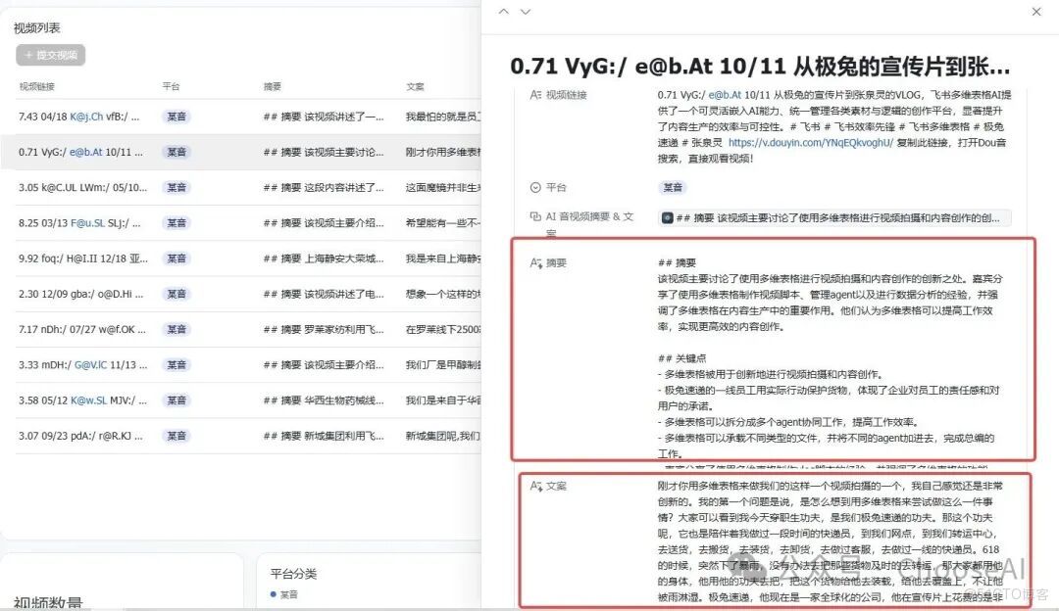
Task: Click the AI assistant avatar next to 摘要 text
Action: [667, 217]
